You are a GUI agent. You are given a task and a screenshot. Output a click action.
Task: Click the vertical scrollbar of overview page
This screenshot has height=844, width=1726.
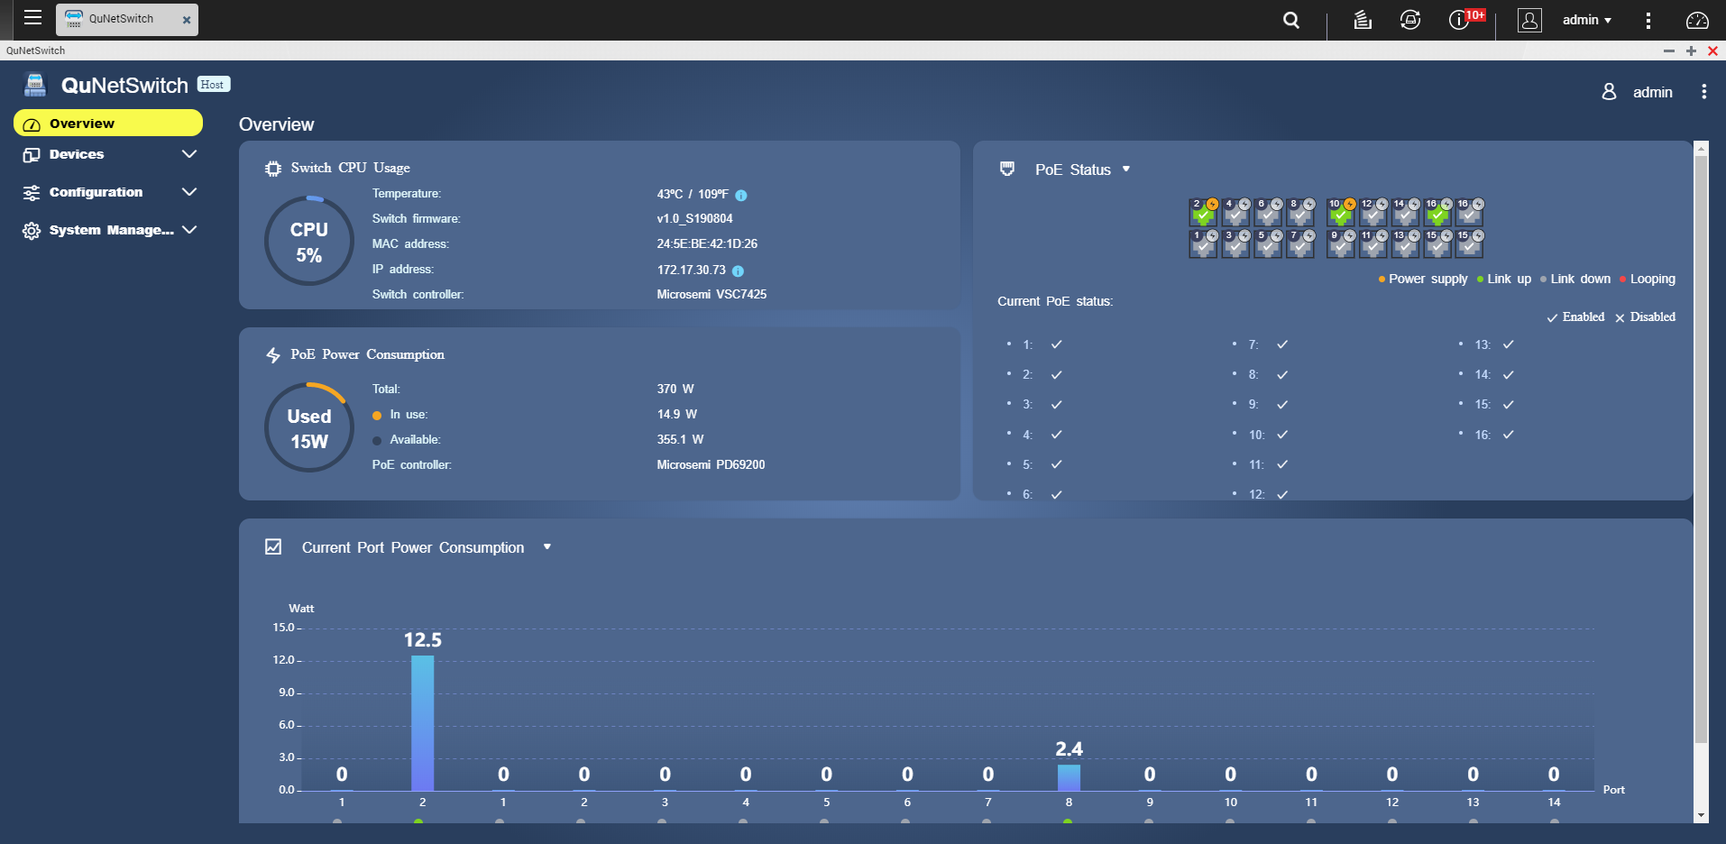pos(1701,451)
